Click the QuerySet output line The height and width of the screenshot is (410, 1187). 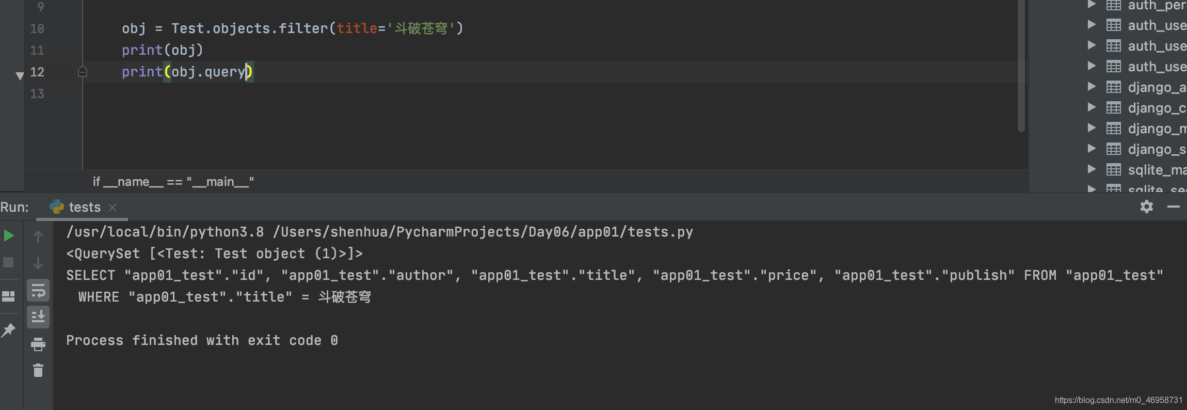(x=215, y=254)
